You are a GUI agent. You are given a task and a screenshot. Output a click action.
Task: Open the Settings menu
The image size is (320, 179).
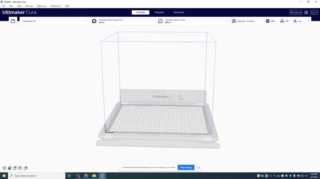point(29,6)
